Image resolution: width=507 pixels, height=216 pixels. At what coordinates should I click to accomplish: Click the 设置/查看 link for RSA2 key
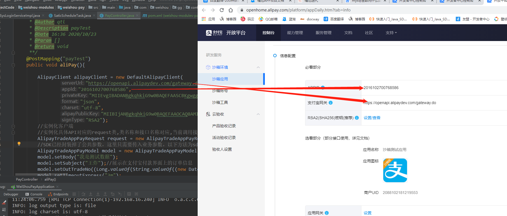click(x=372, y=118)
